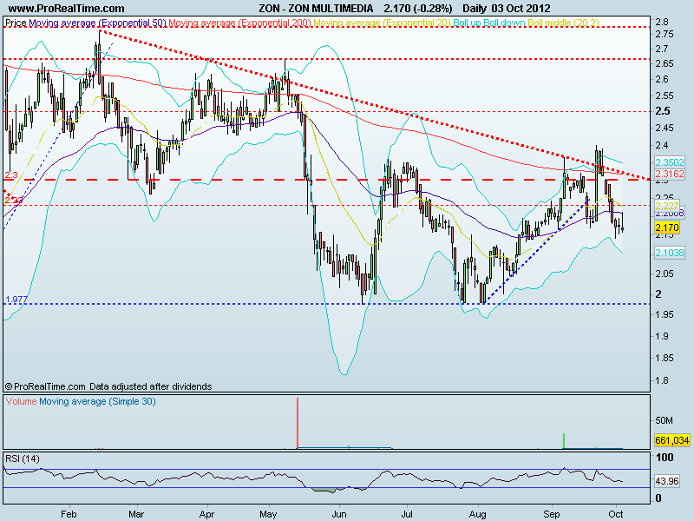This screenshot has width=694, height=521.
Task: Click the 2.5 price axis label
Action: tap(662, 111)
